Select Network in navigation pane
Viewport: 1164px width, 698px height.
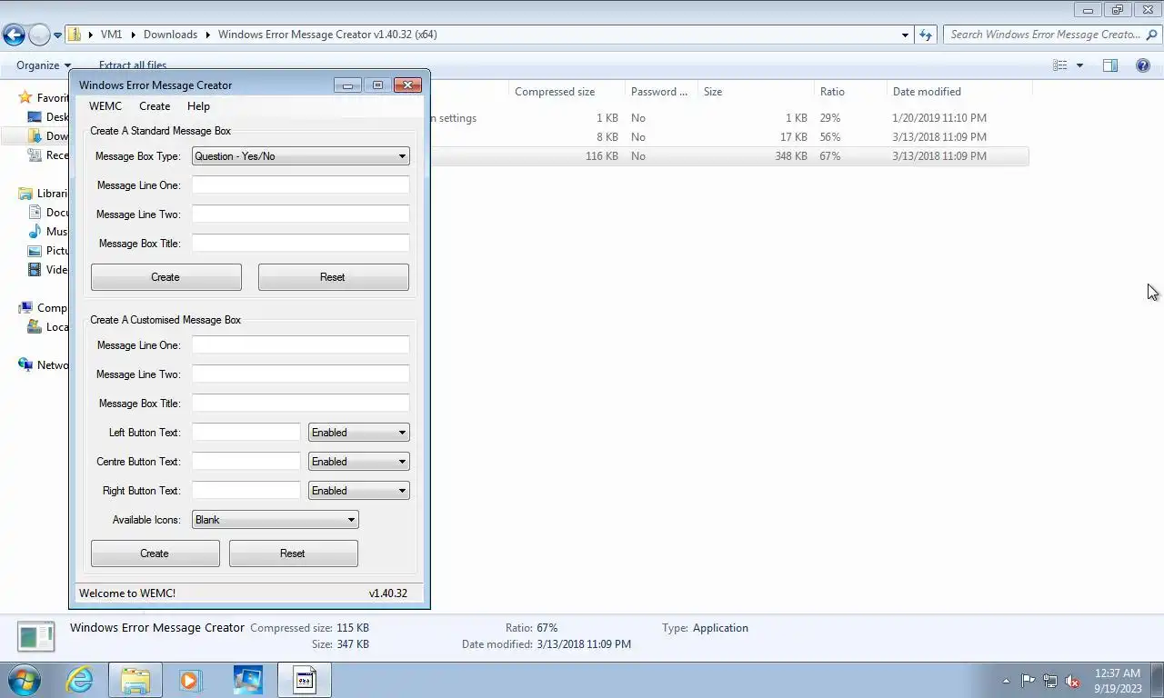click(45, 365)
